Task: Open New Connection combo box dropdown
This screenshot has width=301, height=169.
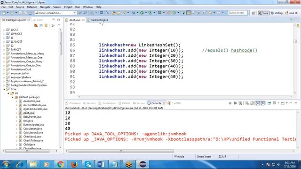Action: click(x=74, y=13)
